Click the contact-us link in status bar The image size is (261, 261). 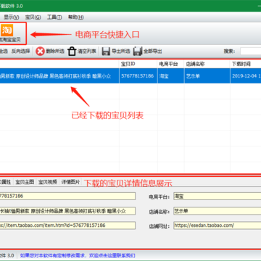78,255
